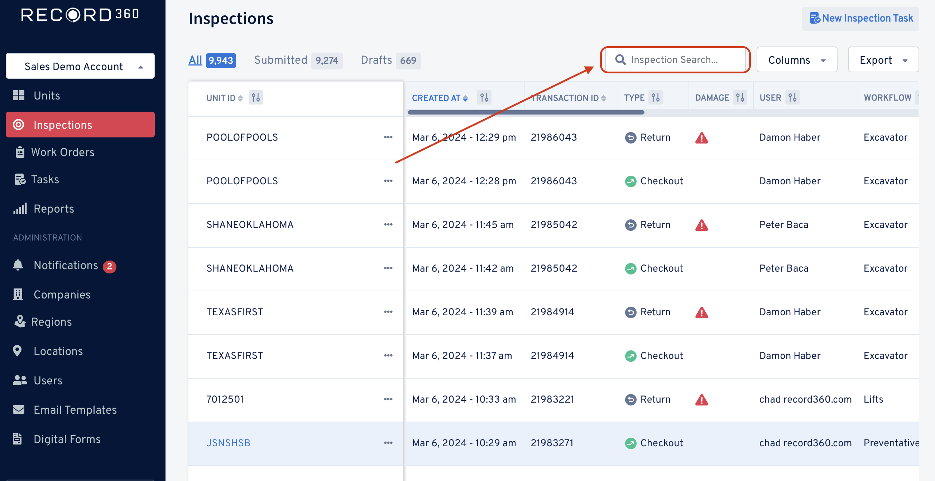Open the row menu for unit 7012501

(x=388, y=399)
